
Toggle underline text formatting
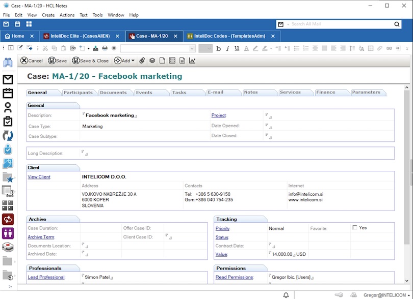(x=237, y=48)
